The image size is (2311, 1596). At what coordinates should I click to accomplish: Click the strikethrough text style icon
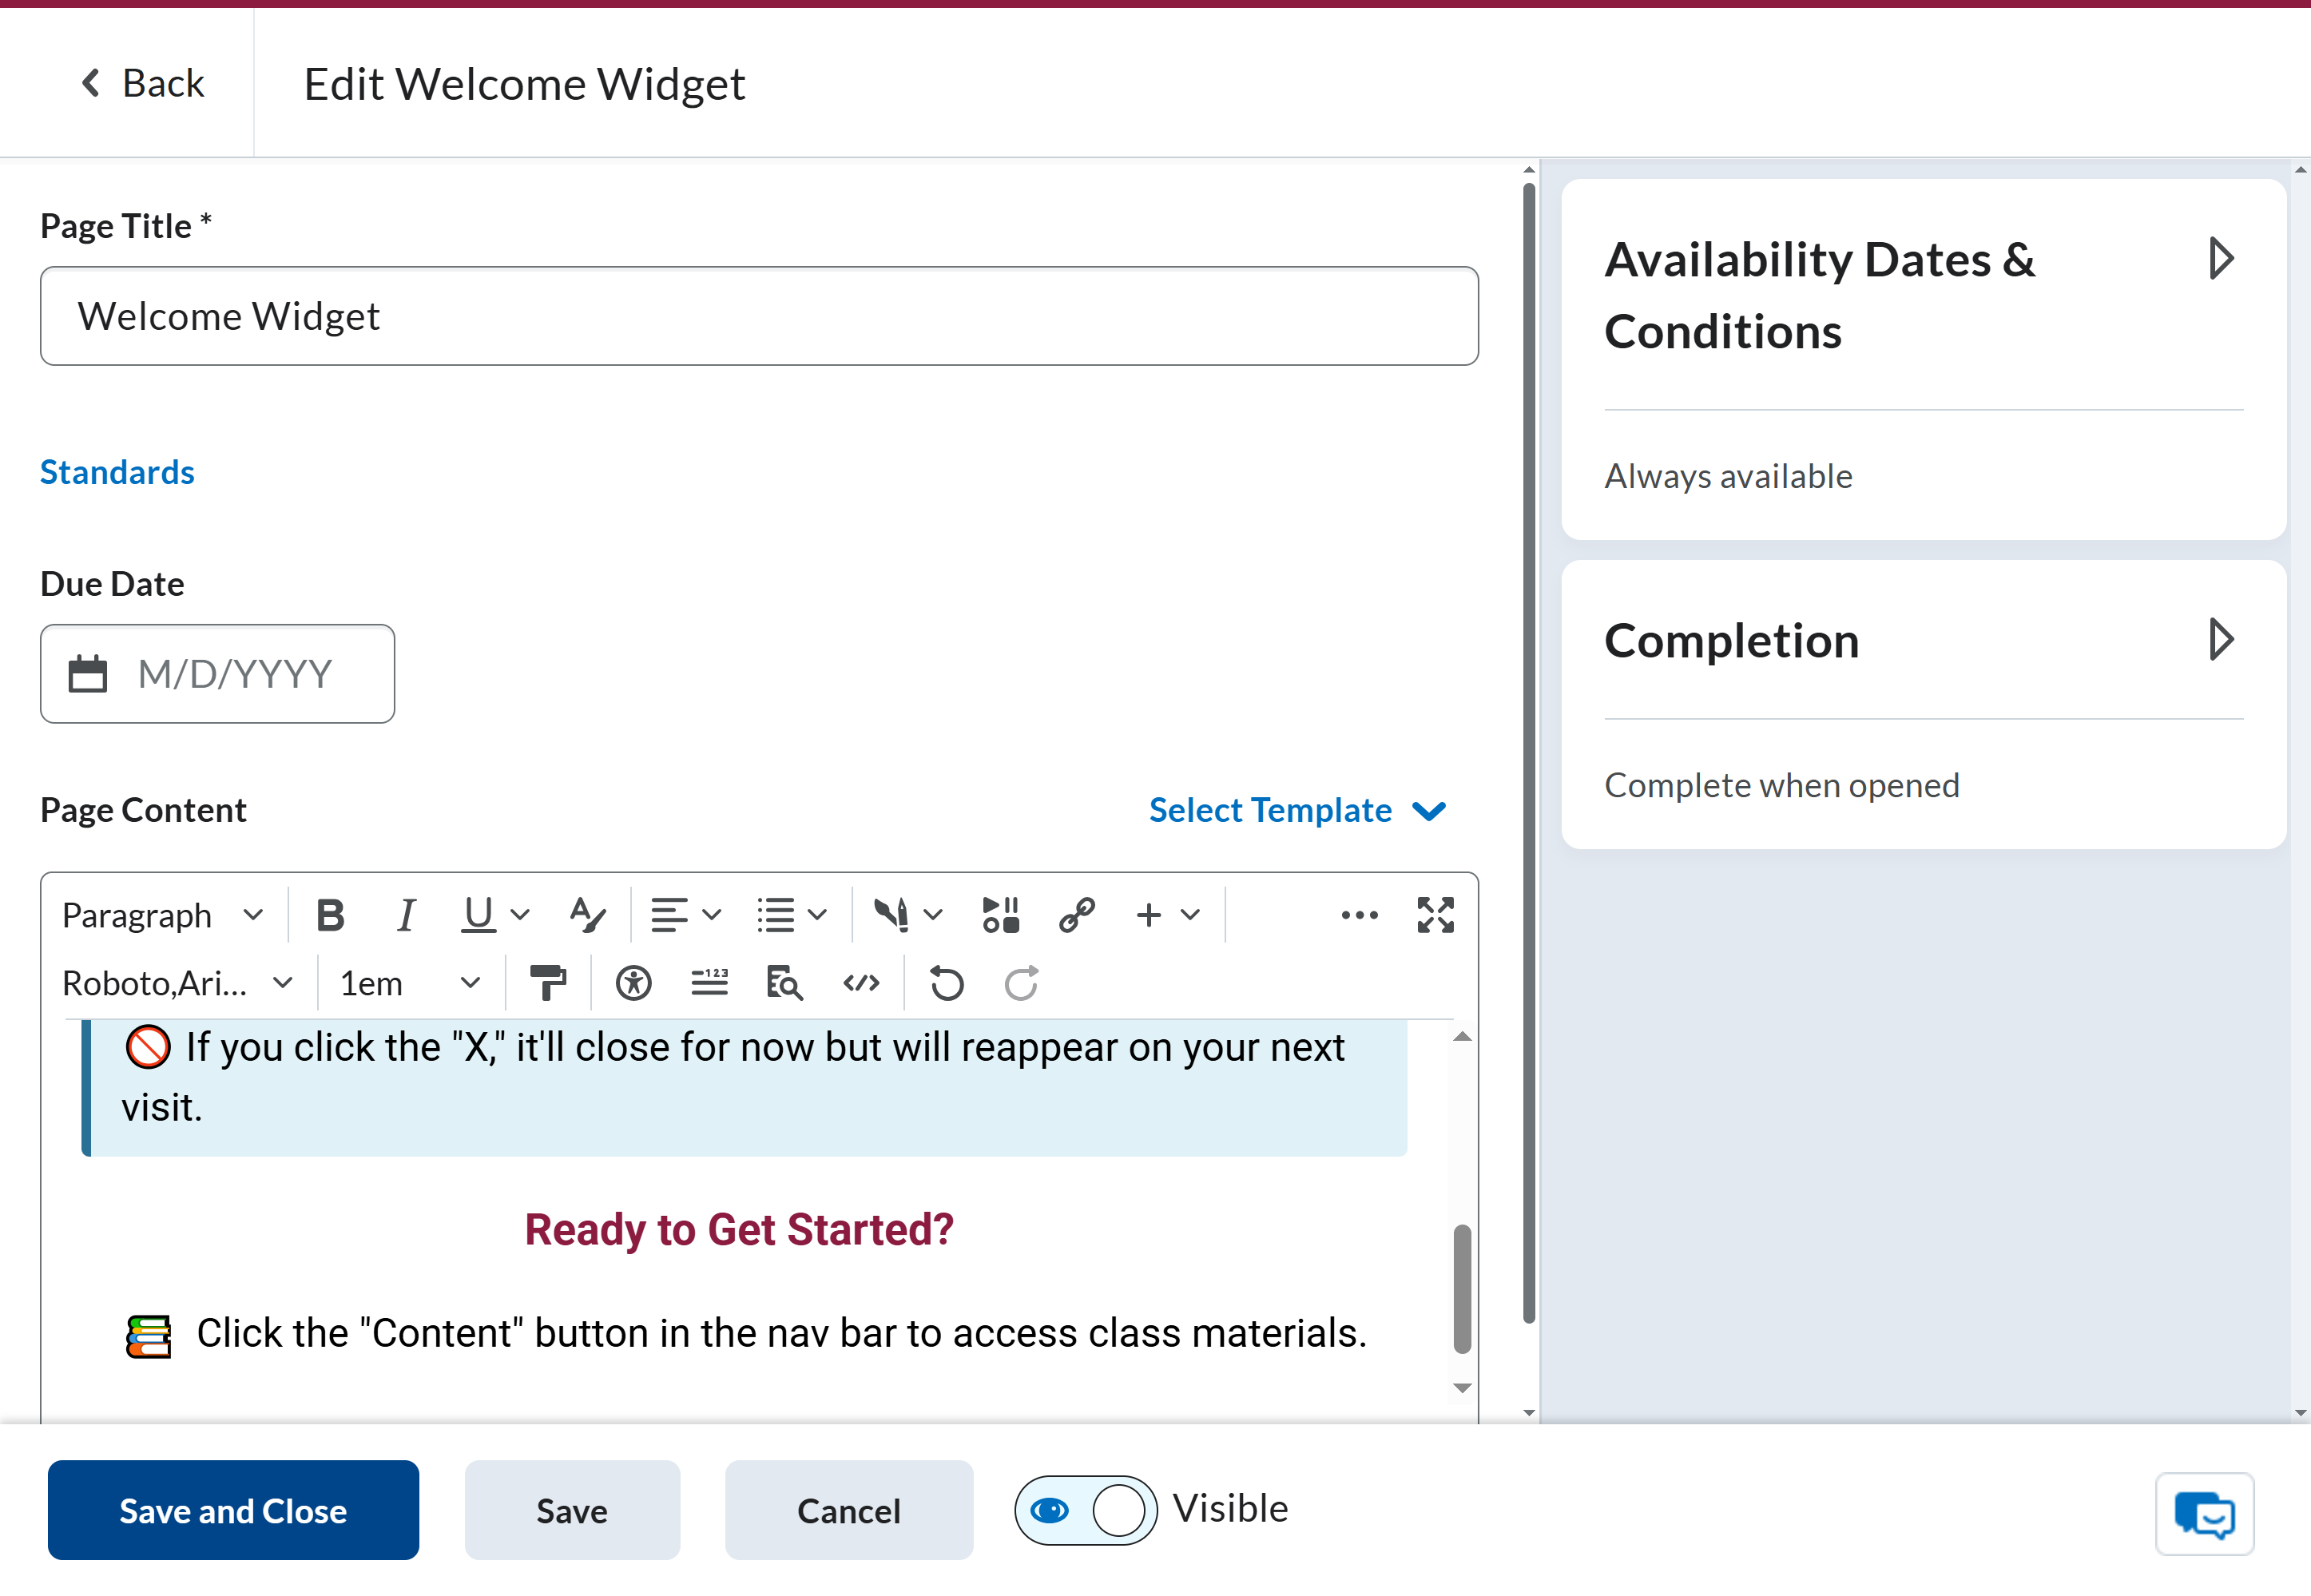[x=588, y=915]
